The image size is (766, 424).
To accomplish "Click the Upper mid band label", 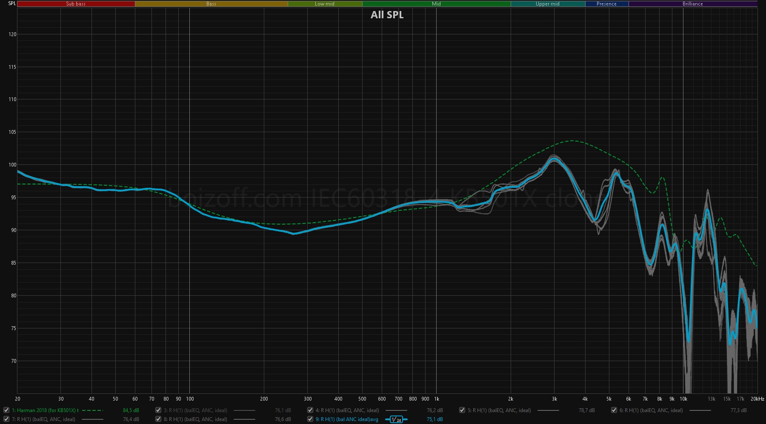I will click(x=548, y=4).
